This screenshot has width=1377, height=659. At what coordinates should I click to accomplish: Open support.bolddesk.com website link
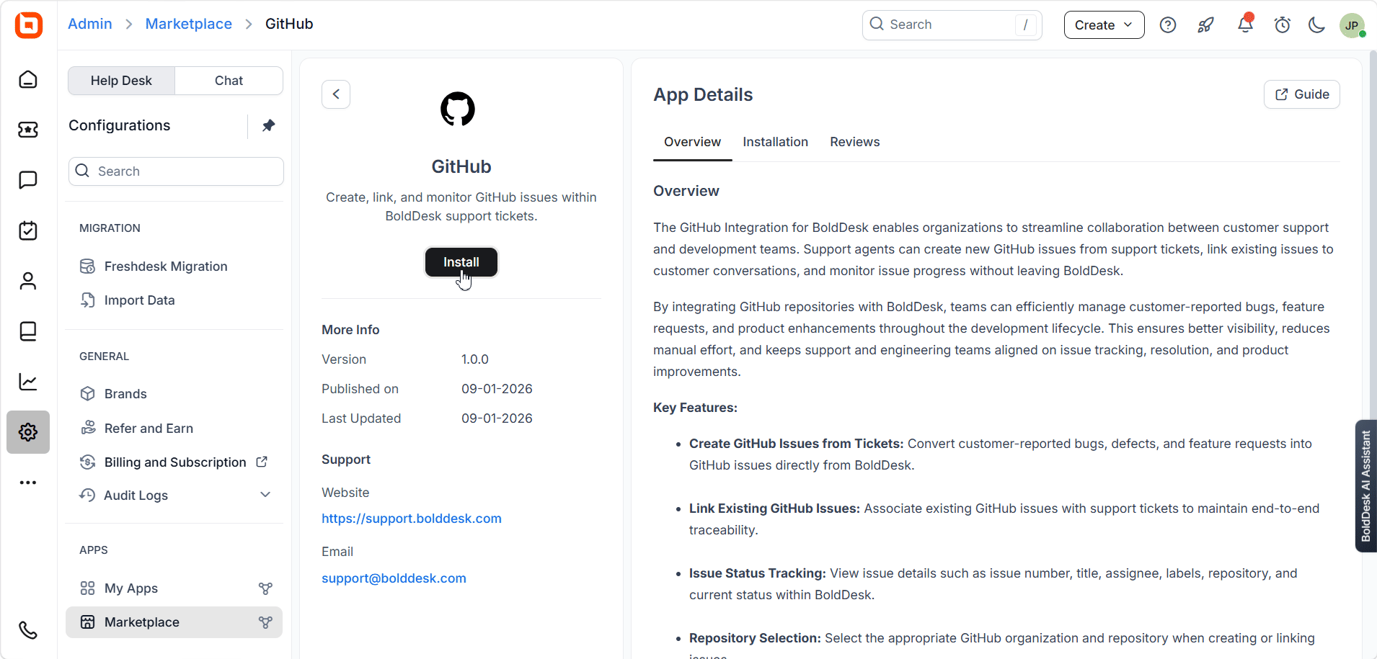point(412,519)
